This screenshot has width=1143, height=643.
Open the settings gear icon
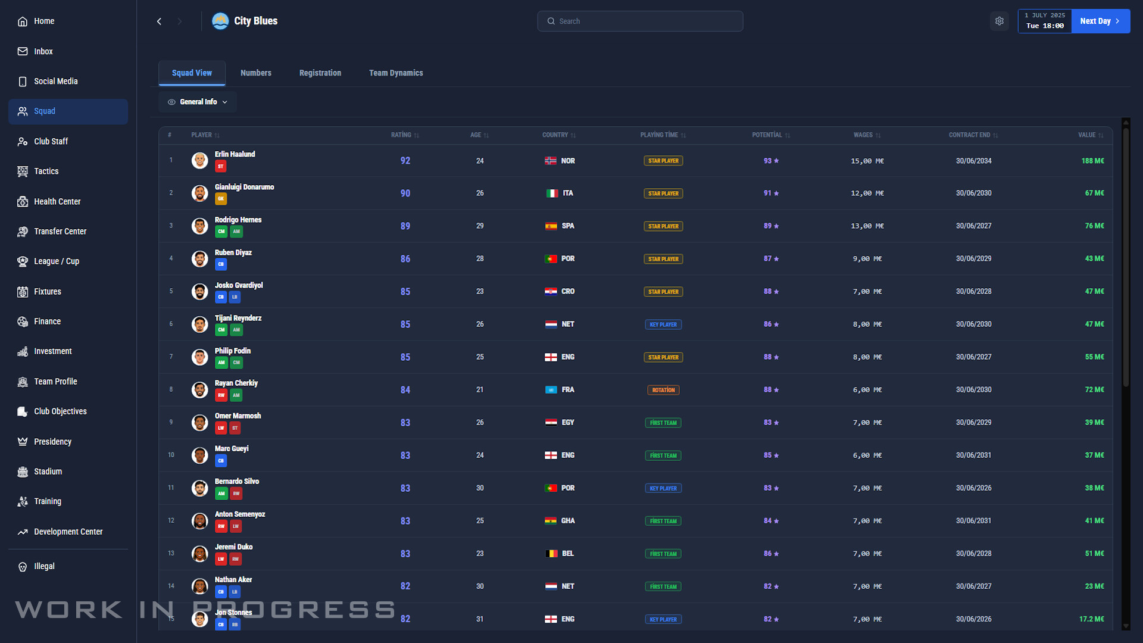(1000, 21)
